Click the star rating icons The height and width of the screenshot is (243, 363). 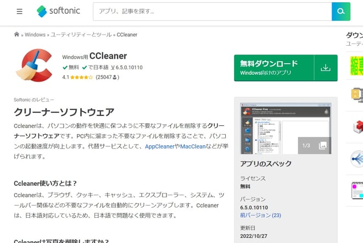81,78
